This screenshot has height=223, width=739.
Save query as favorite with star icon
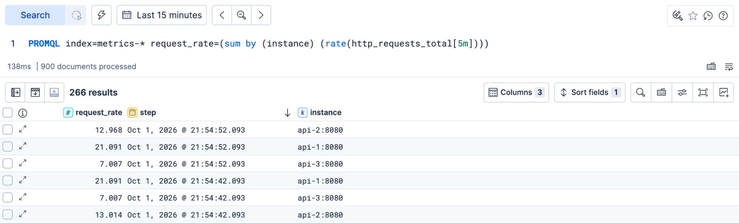tap(693, 15)
